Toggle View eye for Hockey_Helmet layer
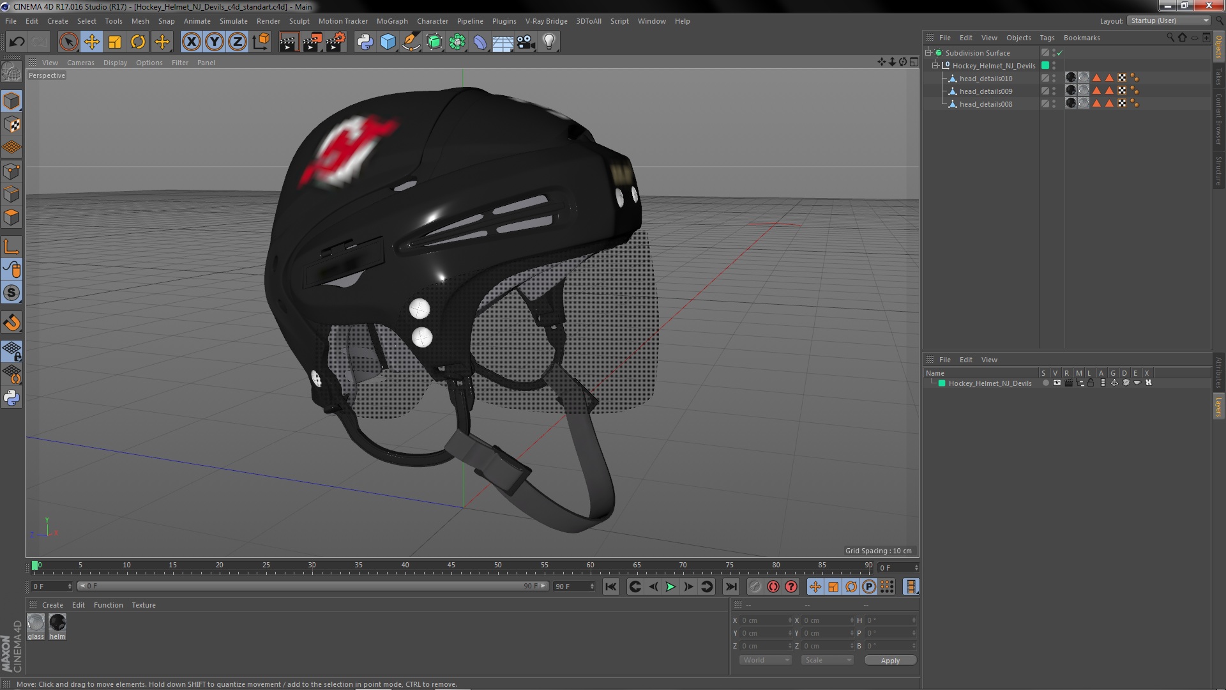Image resolution: width=1226 pixels, height=690 pixels. 1057,383
